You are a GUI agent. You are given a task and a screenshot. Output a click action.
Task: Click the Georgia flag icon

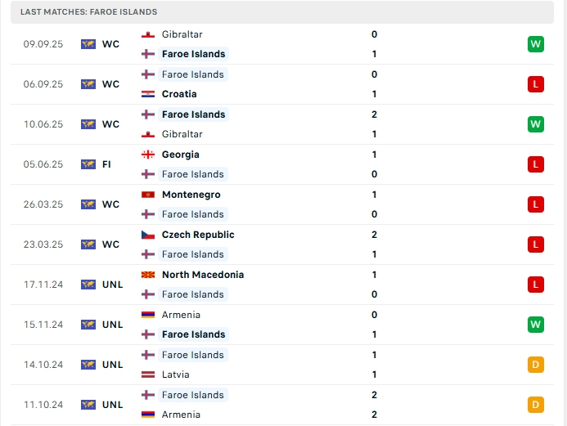[148, 155]
